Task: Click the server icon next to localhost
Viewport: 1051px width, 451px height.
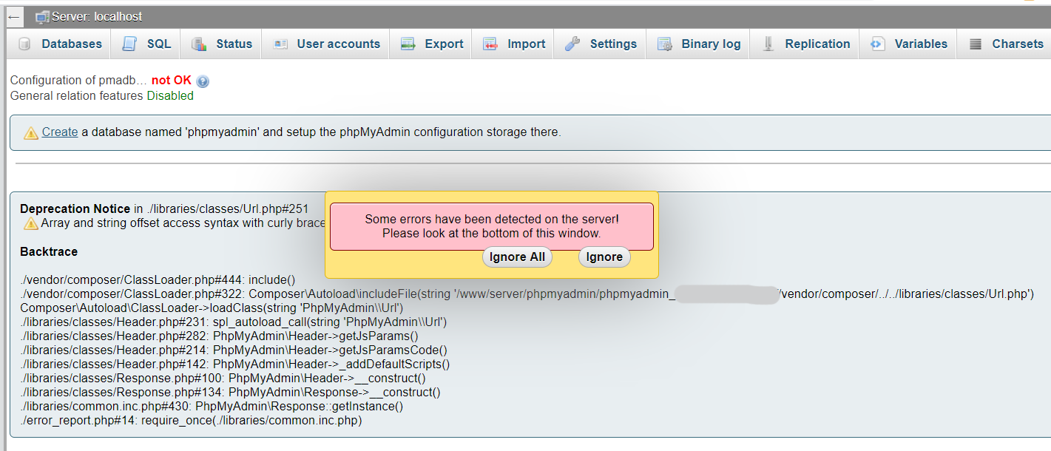Action: (42, 16)
